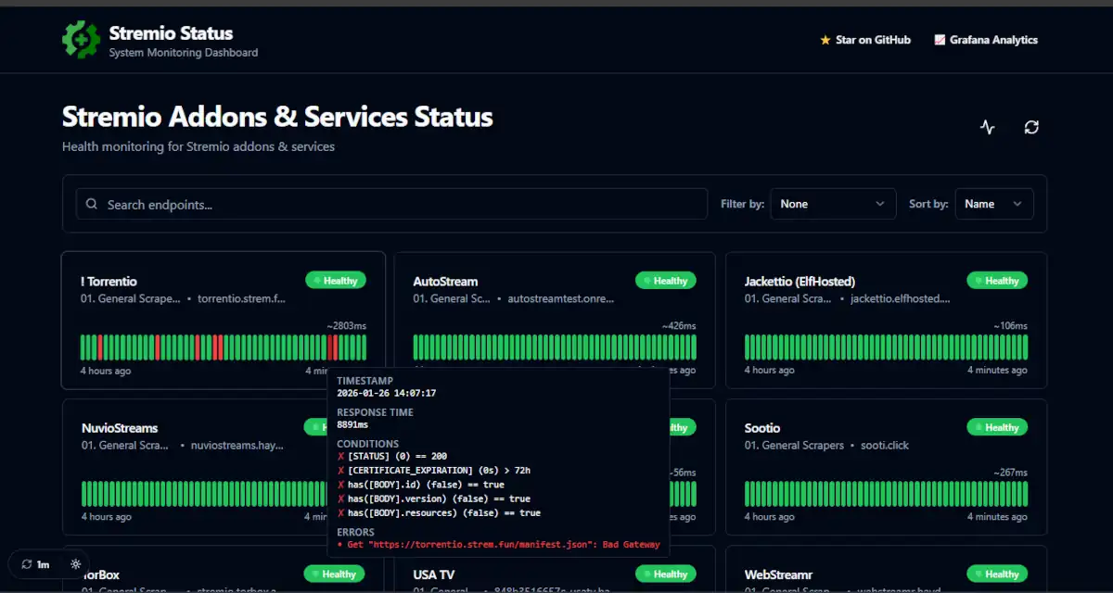Click the Healthy badge on the Sootio card
Screen dimensions: 1113x593
pos(997,427)
